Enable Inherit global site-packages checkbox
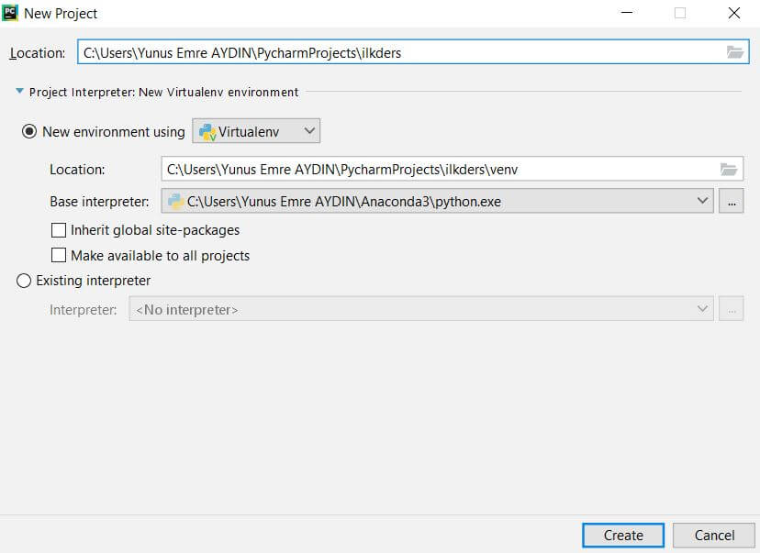Image resolution: width=760 pixels, height=553 pixels. pos(59,230)
